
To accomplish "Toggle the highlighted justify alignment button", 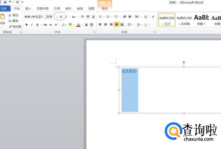I will tap(117, 25).
